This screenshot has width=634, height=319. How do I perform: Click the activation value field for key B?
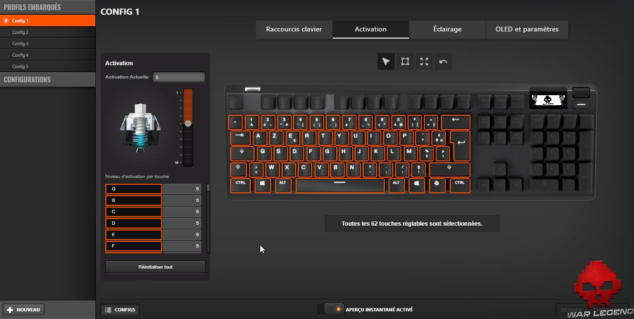pyautogui.click(x=182, y=200)
